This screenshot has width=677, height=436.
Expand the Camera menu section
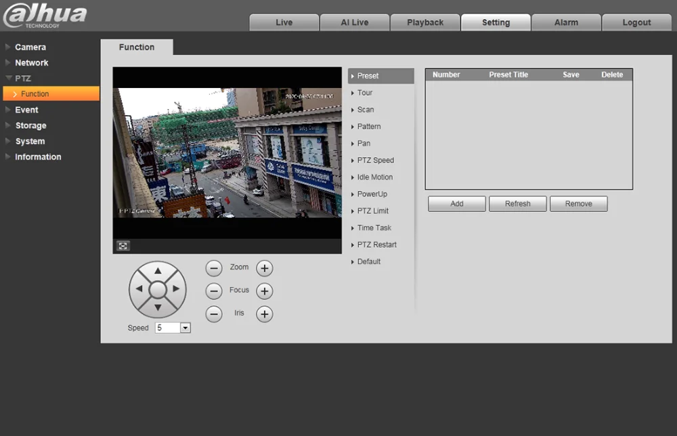click(x=30, y=47)
